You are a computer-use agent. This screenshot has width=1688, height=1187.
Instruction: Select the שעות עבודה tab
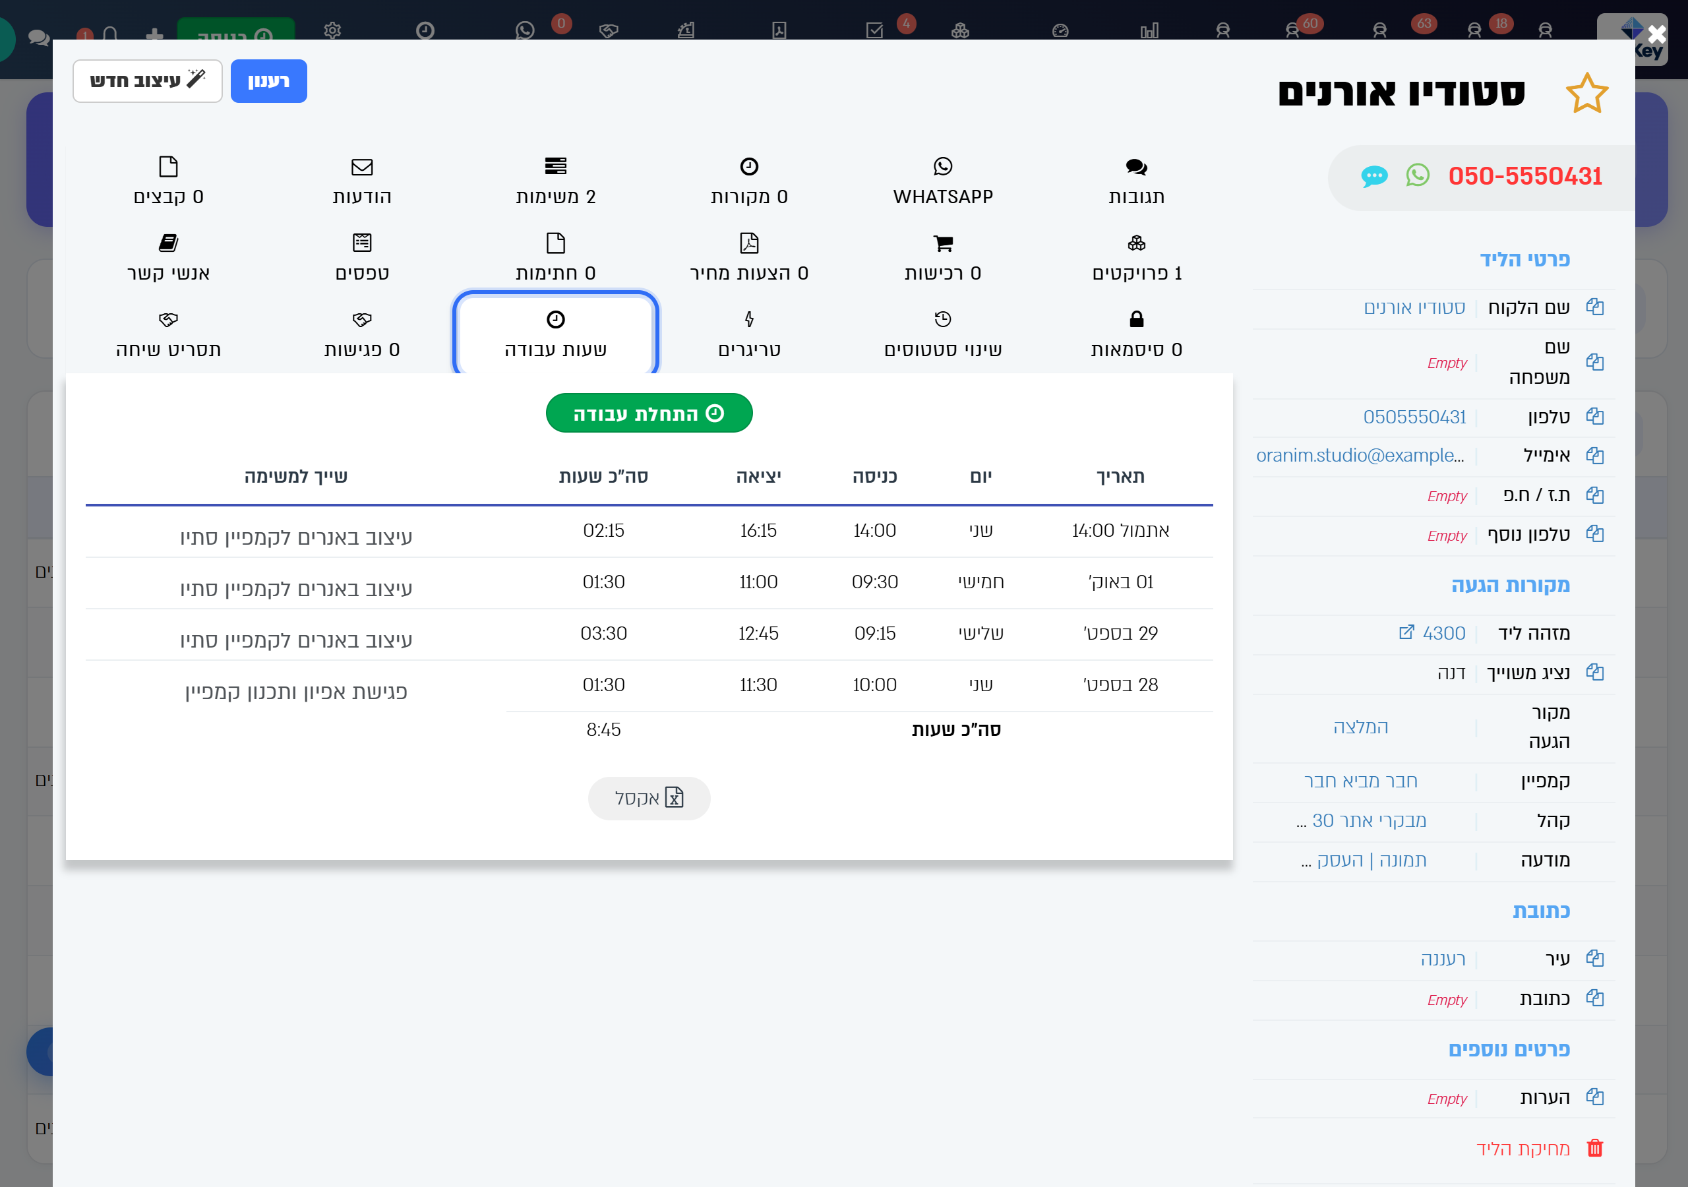555,333
